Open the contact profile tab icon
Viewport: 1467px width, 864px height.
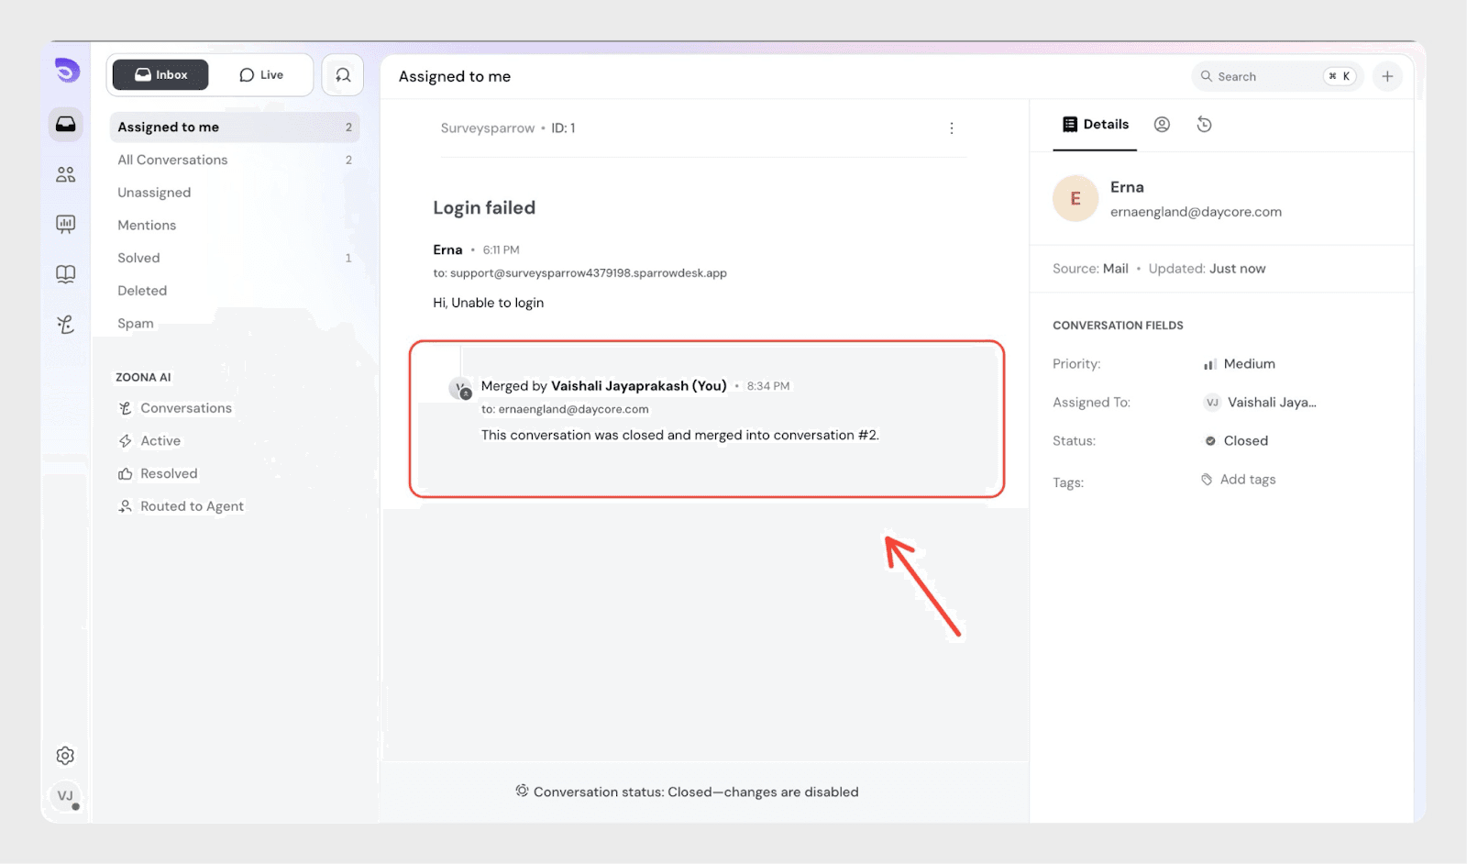click(1162, 125)
